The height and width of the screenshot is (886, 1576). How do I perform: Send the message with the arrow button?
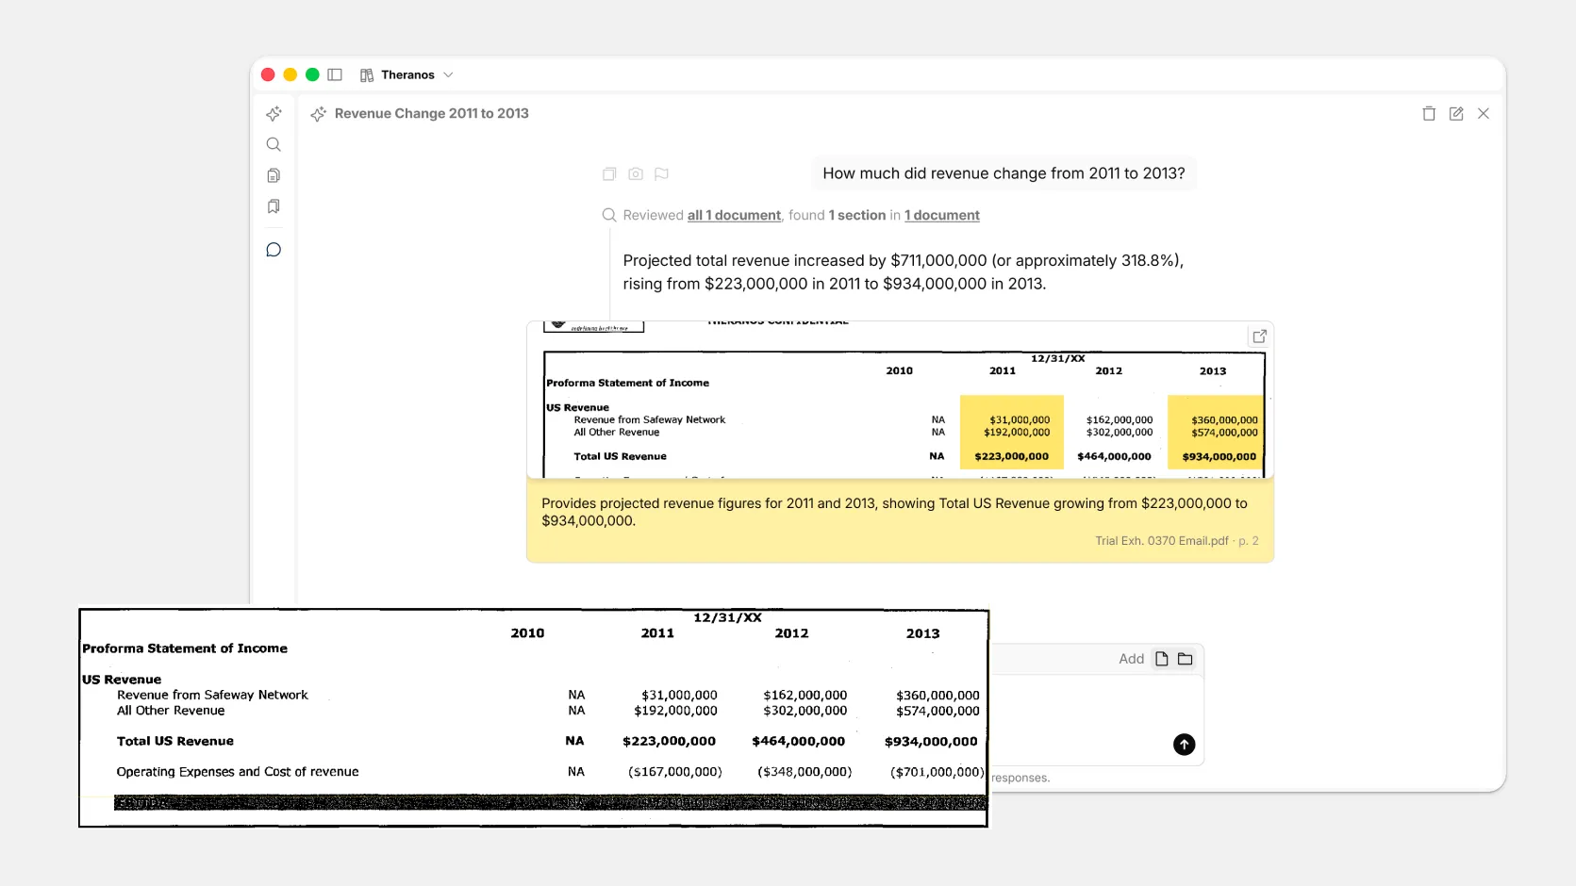point(1184,745)
